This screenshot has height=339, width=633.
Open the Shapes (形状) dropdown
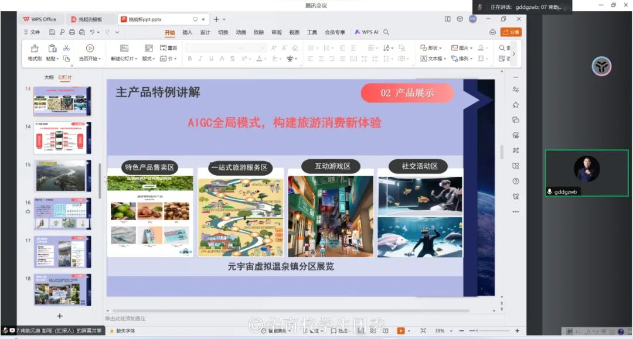coord(431,48)
